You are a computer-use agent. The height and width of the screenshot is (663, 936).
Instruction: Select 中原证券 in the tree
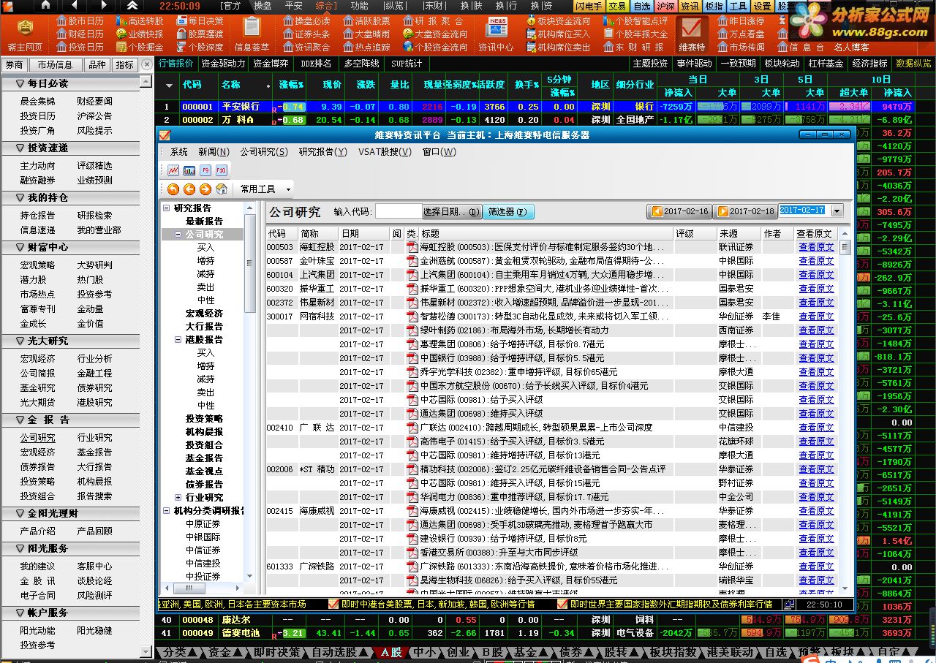point(203,524)
